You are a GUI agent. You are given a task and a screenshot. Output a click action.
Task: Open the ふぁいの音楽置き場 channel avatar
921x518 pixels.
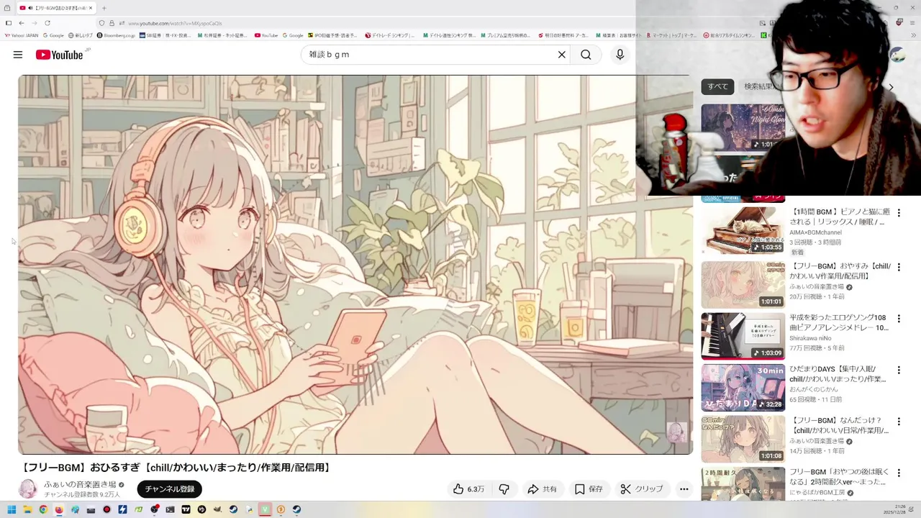pos(28,489)
